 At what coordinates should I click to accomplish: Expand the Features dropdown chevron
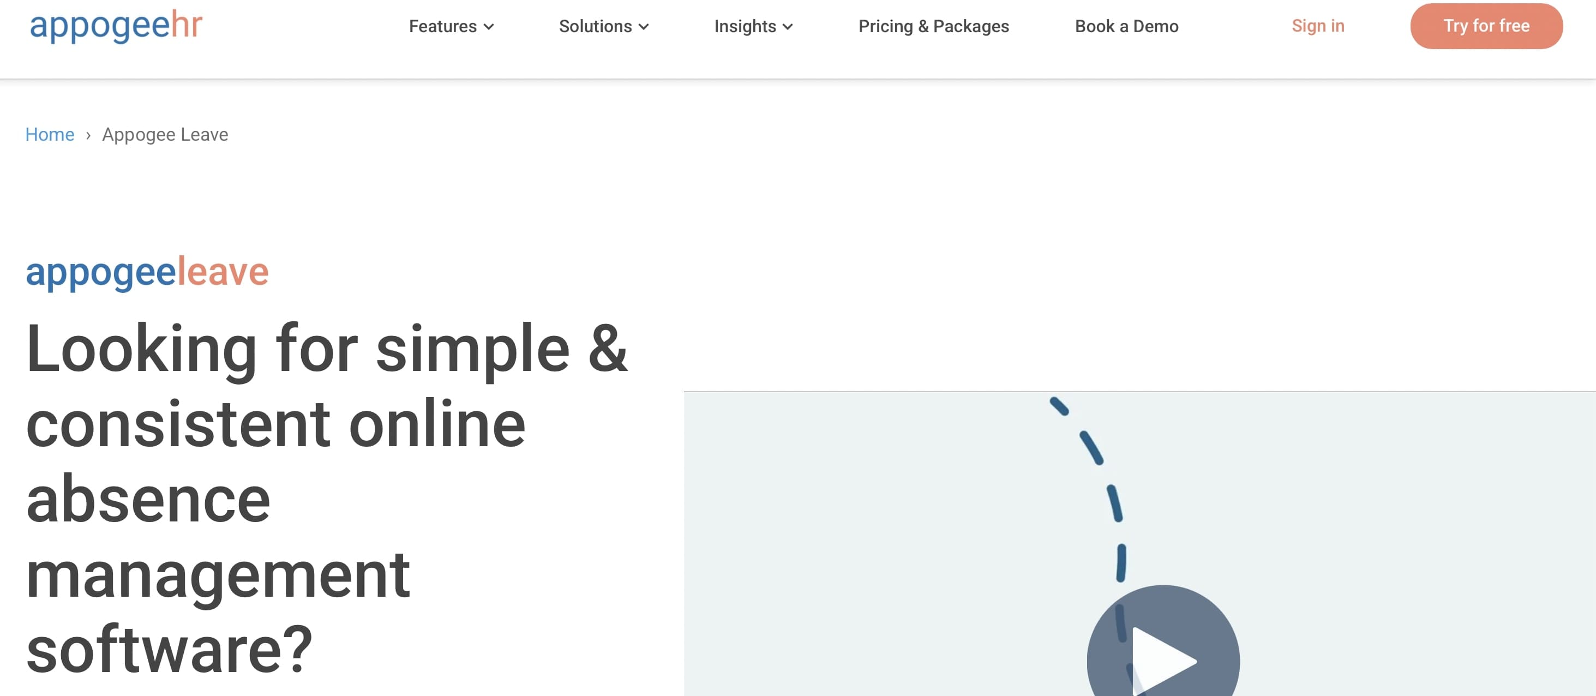point(489,27)
